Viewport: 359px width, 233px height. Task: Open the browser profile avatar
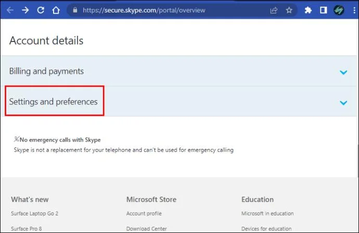tap(339, 10)
